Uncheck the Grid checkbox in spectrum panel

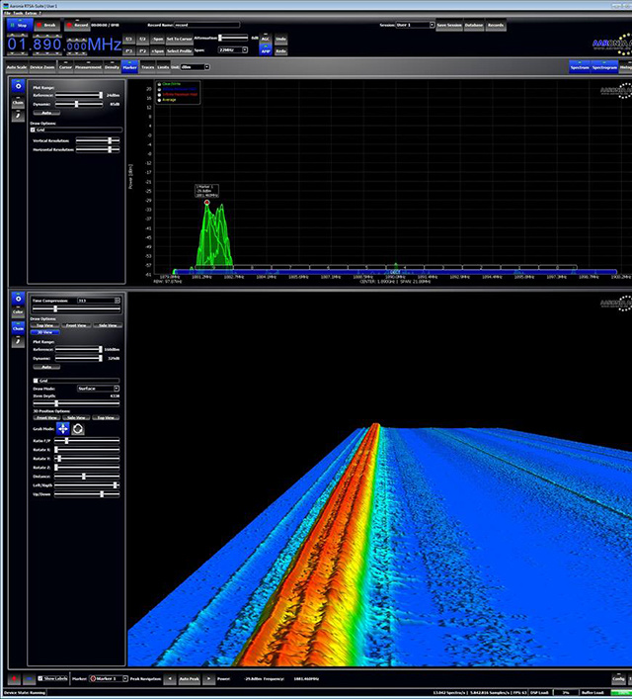pos(33,130)
